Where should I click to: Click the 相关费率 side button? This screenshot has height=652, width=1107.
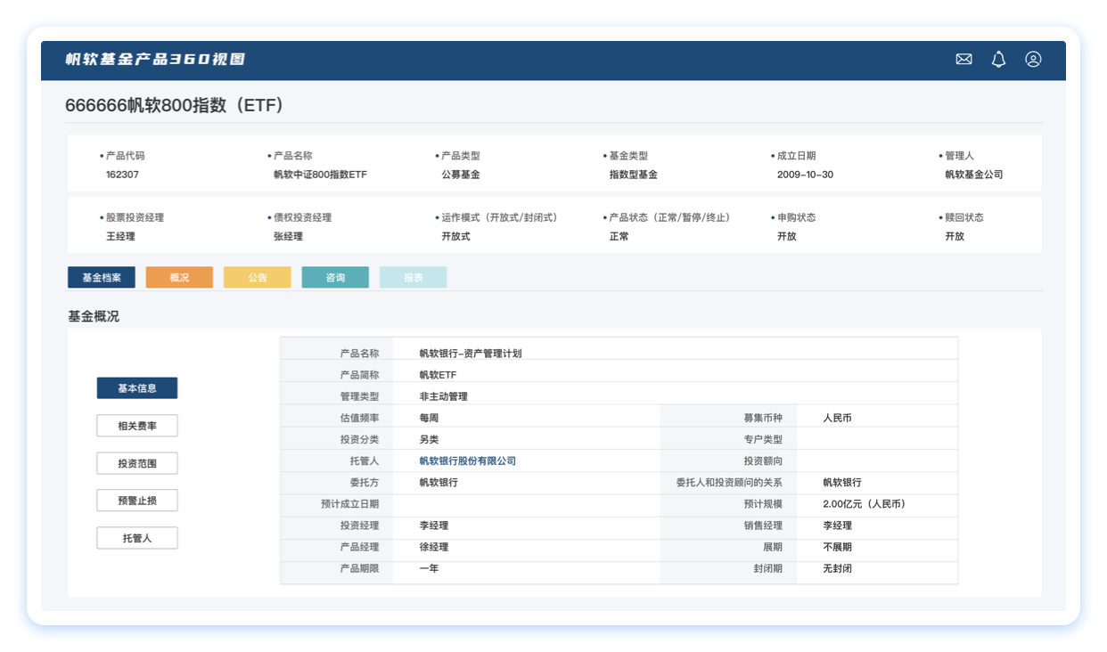pyautogui.click(x=137, y=427)
